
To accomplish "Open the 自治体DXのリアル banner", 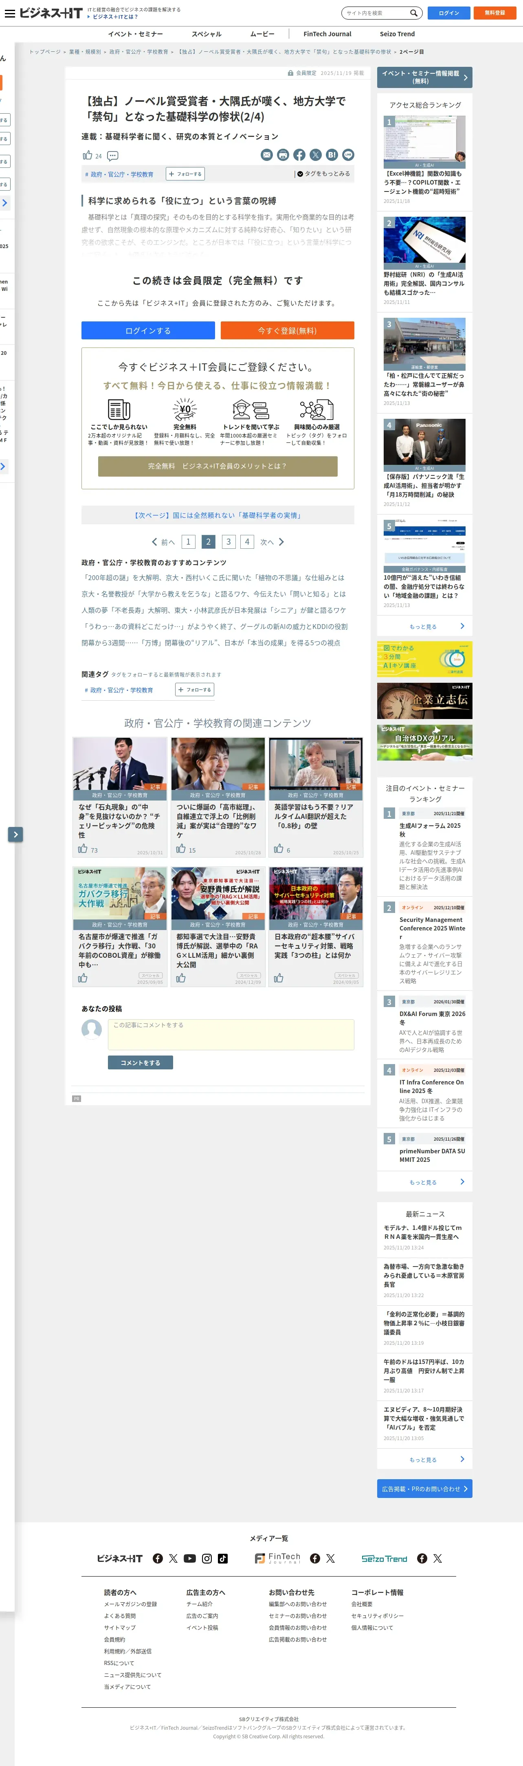I will click(x=424, y=743).
